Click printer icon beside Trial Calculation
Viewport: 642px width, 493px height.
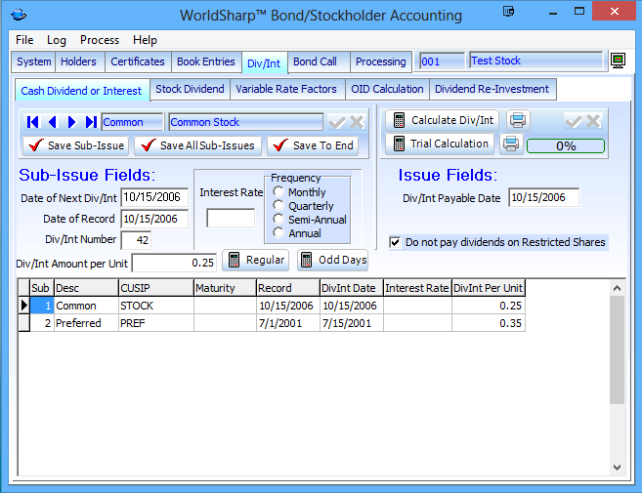[x=510, y=144]
